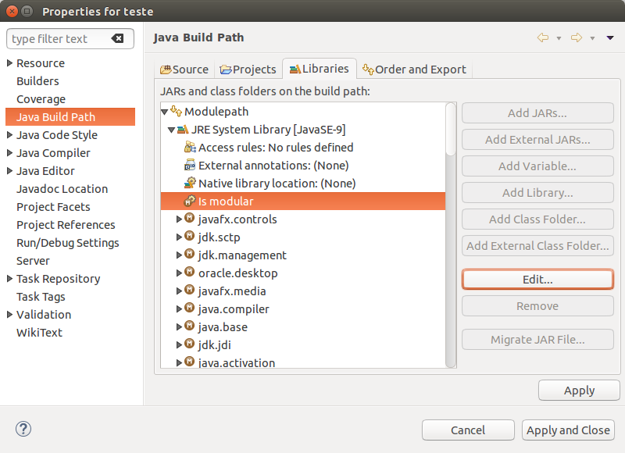
Task: Click the forward navigation arrow icon
Action: (577, 37)
